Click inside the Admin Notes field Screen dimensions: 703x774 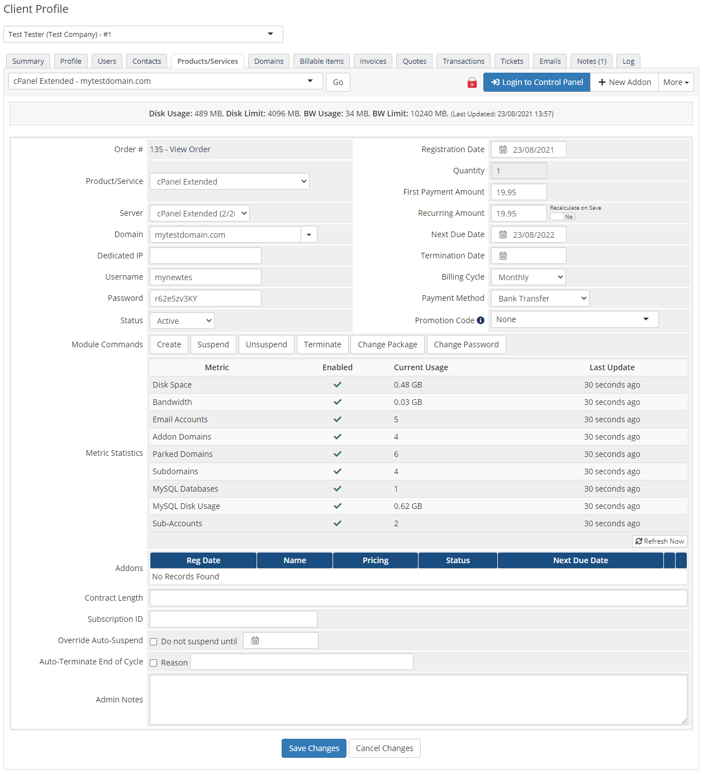click(x=418, y=699)
